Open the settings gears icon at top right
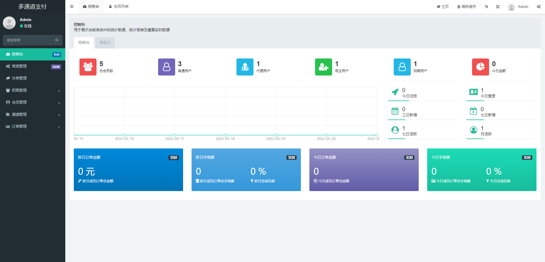 point(538,7)
